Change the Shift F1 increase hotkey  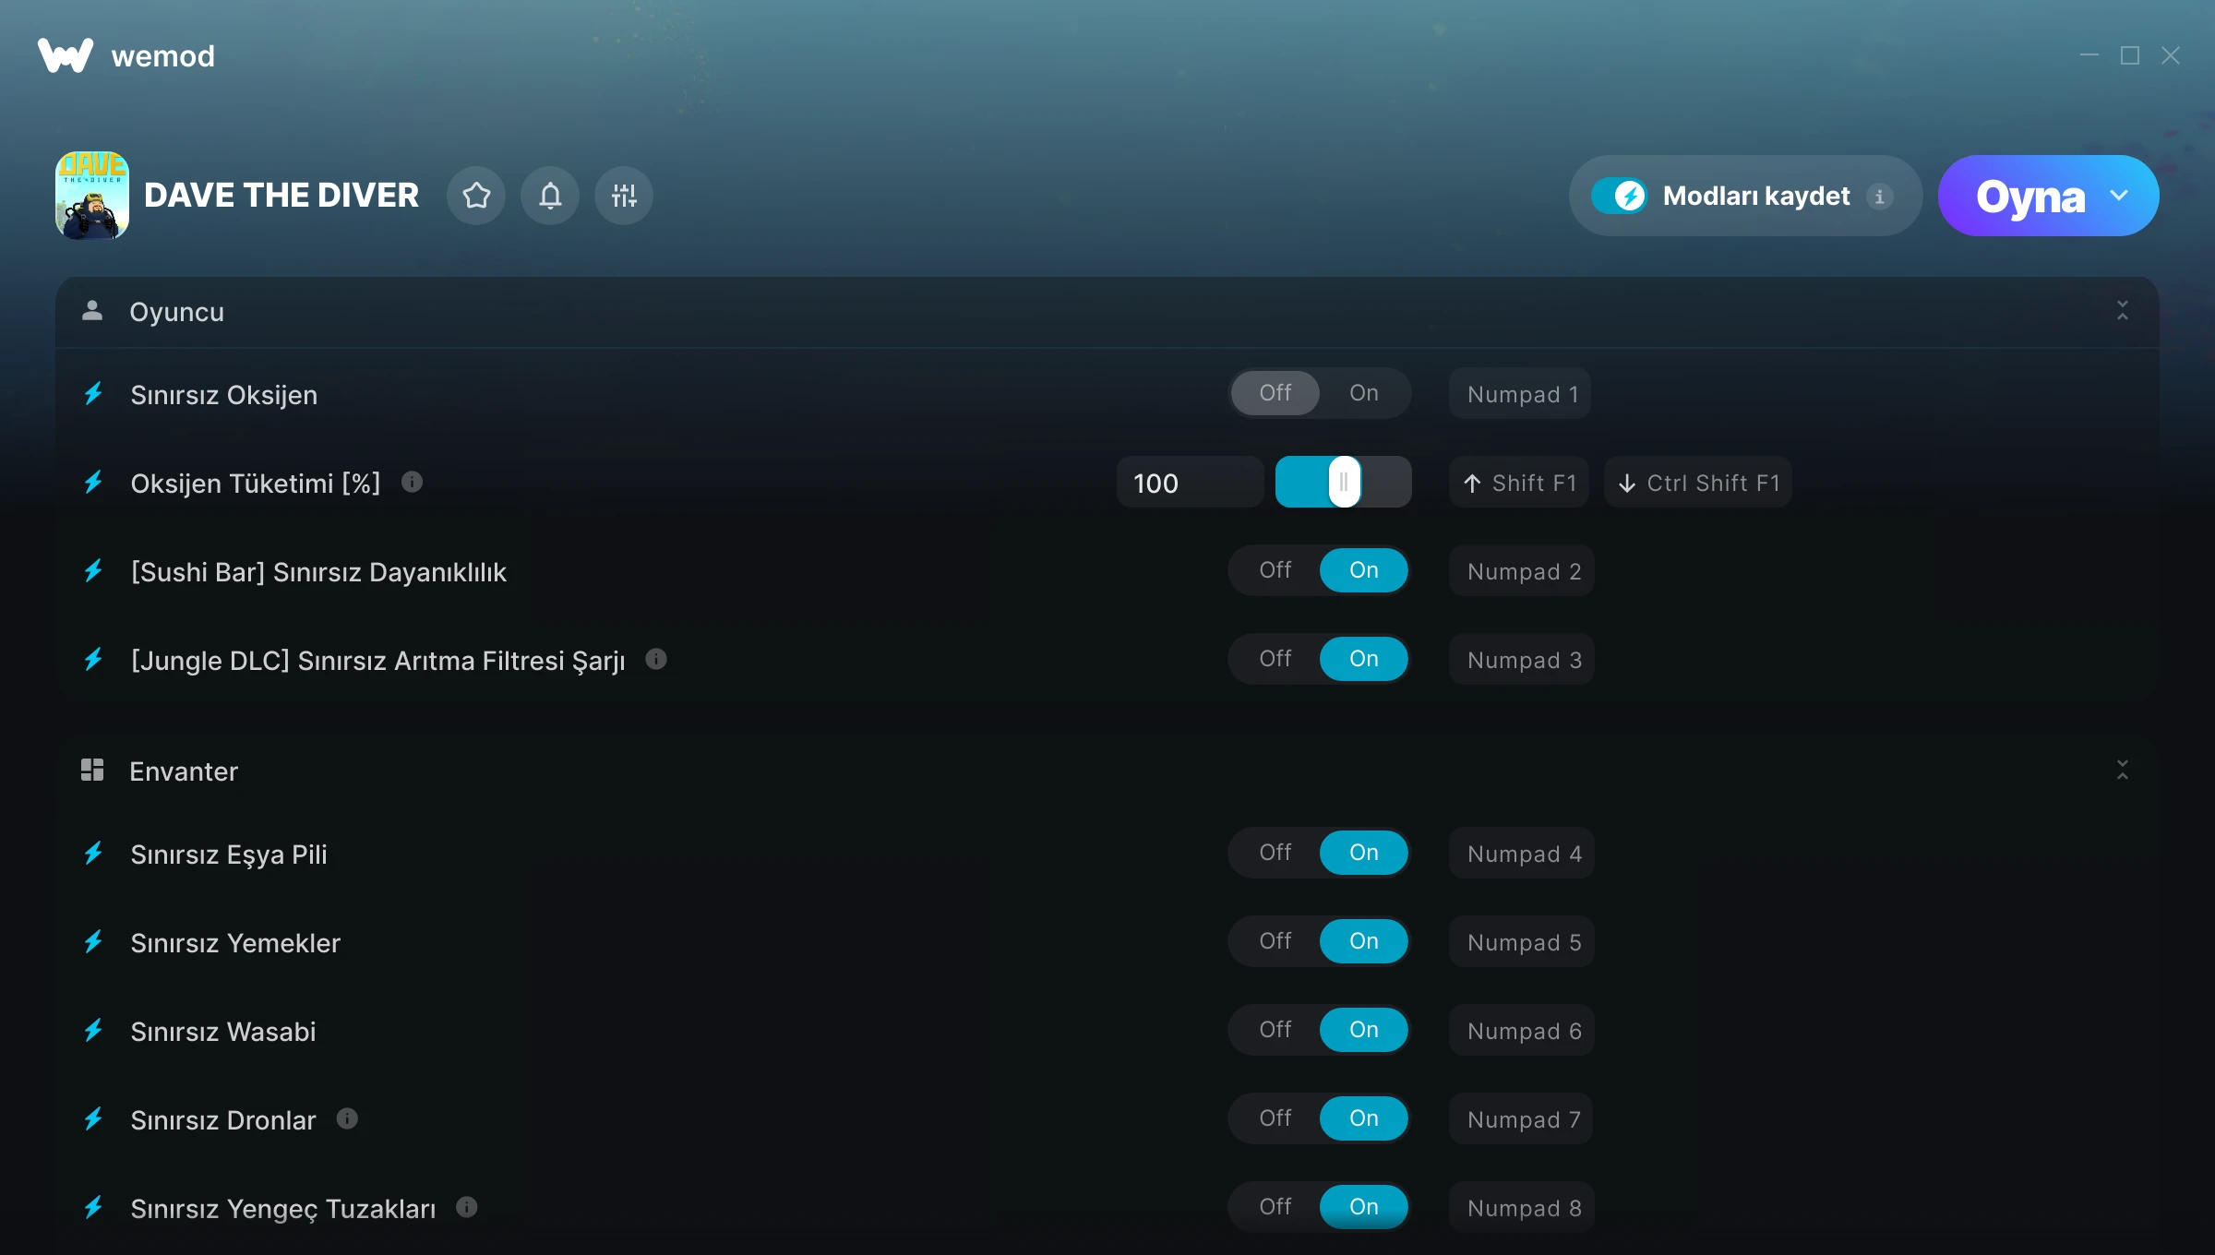tap(1519, 483)
